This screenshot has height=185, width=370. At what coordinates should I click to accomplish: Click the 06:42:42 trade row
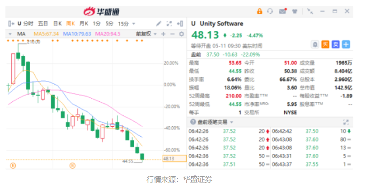(x=312, y=131)
